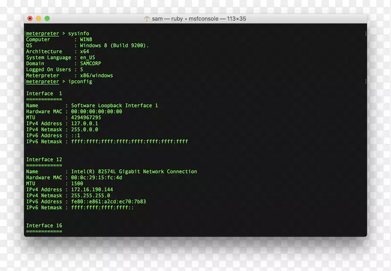Click the 'Logged On Users' label
The image size is (391, 271).
click(x=48, y=69)
